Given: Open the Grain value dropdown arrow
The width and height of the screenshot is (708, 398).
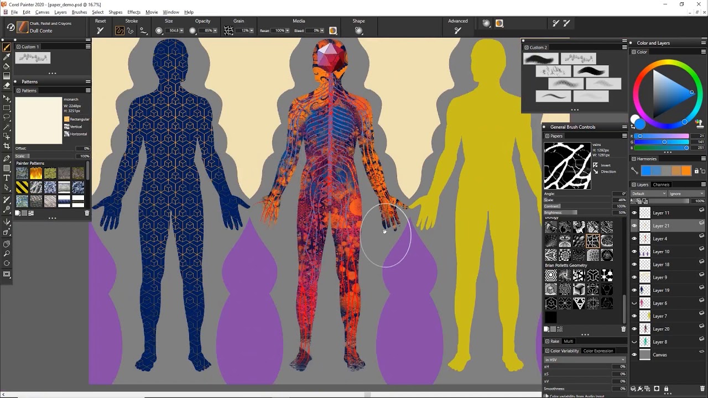Looking at the screenshot, I should (x=252, y=31).
